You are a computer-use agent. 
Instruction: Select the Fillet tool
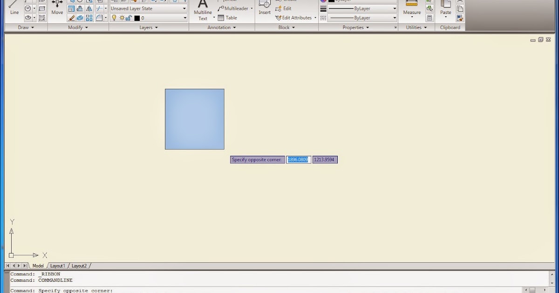(99, 18)
